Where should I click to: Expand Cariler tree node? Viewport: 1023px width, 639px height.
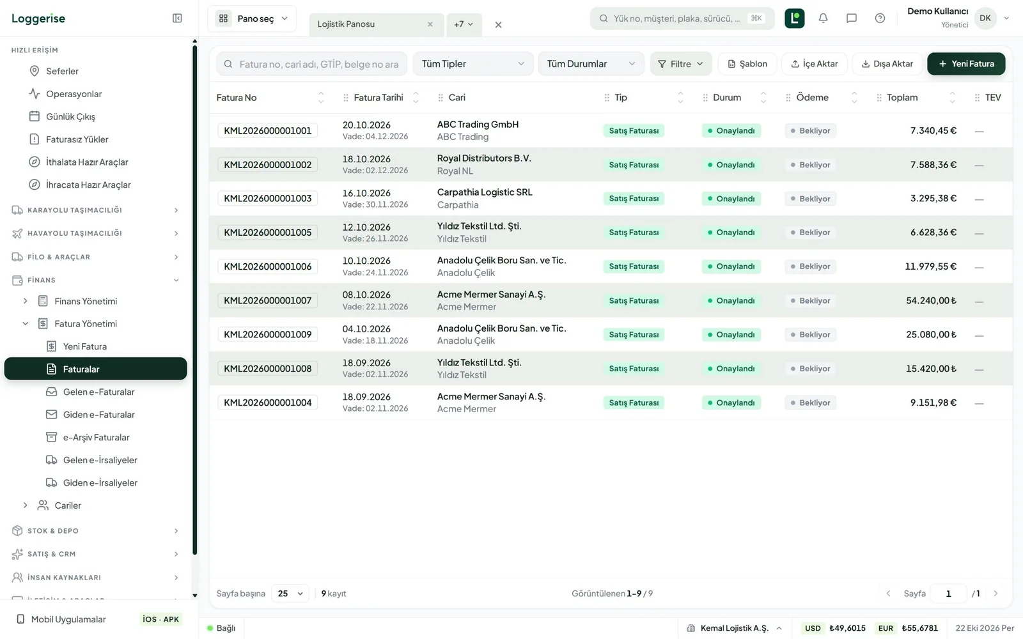point(26,505)
